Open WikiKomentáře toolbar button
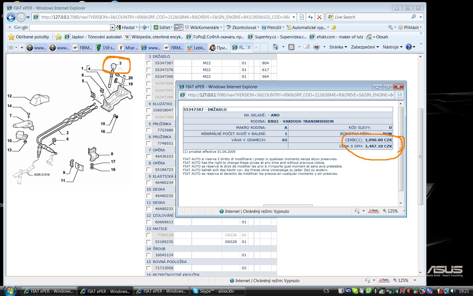 coord(204,27)
